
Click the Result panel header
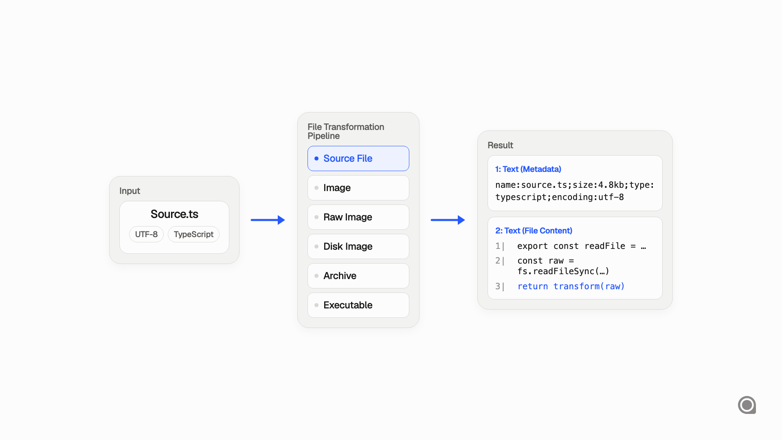[x=501, y=145]
